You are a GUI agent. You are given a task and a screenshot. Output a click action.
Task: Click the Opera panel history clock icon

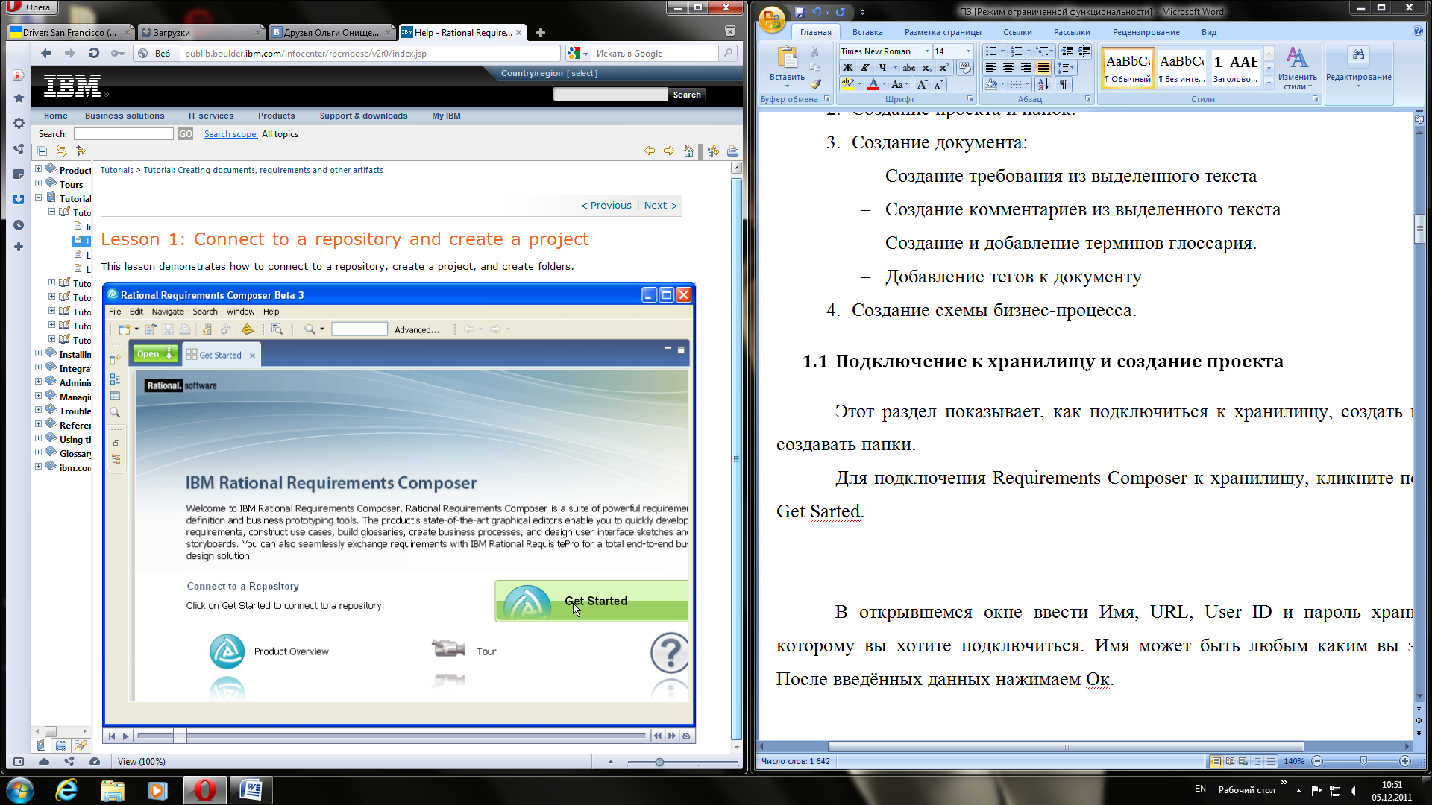(x=19, y=225)
